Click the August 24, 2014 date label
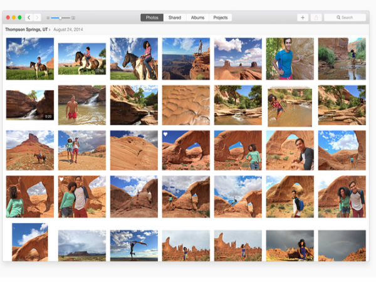Image resolution: width=376 pixels, height=282 pixels. [x=68, y=29]
